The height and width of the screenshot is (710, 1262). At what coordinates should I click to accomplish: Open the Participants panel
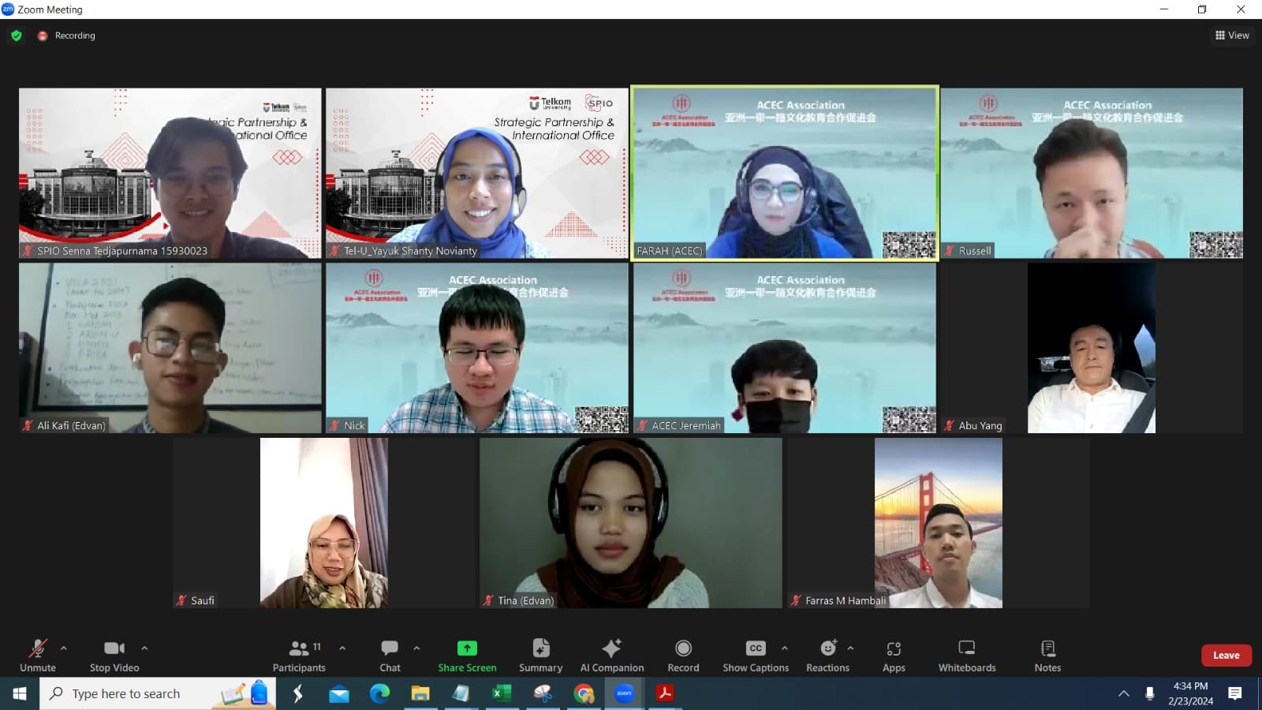pyautogui.click(x=299, y=656)
